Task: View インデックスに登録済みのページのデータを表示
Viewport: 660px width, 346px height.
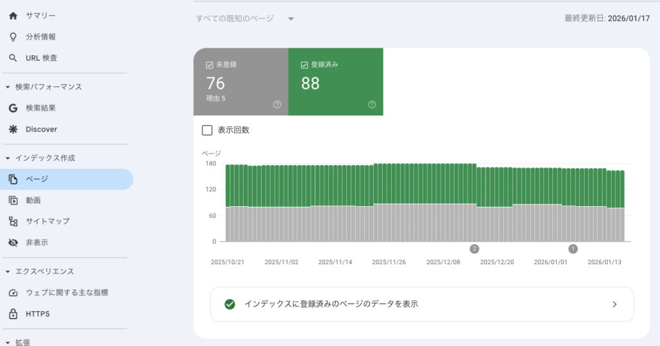Action: pos(422,304)
